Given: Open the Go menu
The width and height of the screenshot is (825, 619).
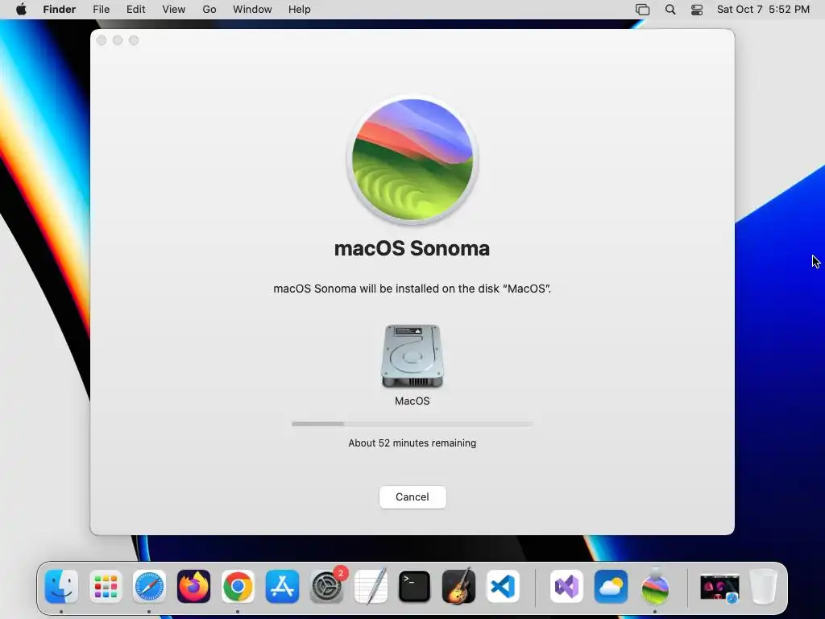Looking at the screenshot, I should point(209,10).
